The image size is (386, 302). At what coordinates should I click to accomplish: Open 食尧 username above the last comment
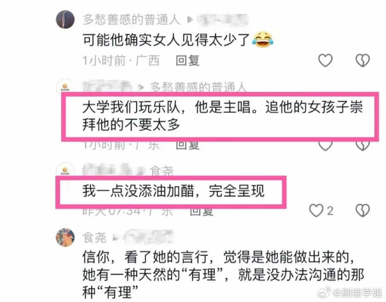tap(94, 238)
